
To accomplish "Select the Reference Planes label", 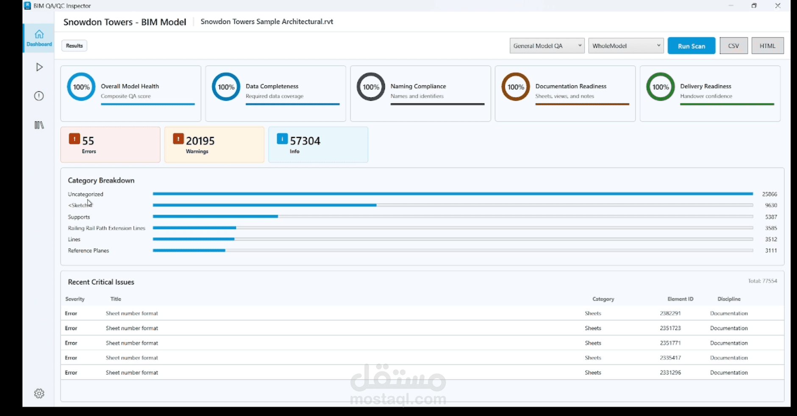I will tap(89, 250).
